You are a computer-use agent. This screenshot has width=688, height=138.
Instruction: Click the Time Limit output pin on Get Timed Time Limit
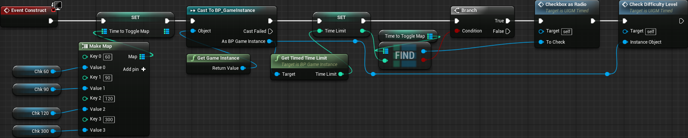point(341,74)
